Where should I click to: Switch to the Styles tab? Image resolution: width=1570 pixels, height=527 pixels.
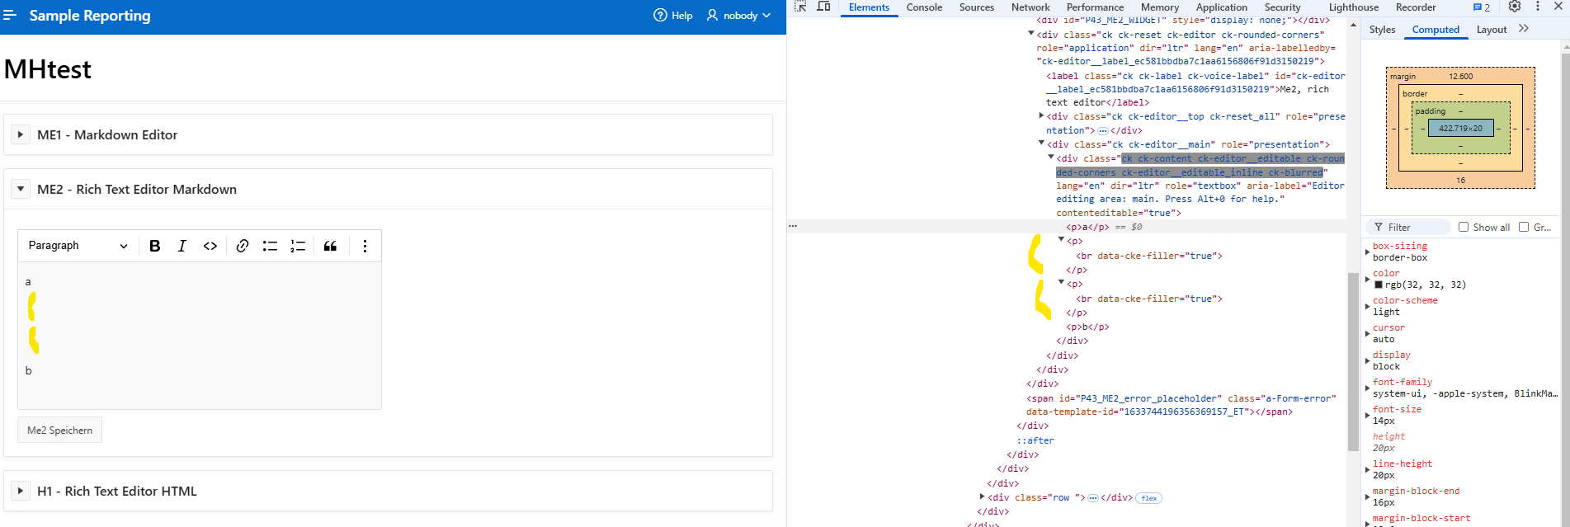pos(1382,30)
